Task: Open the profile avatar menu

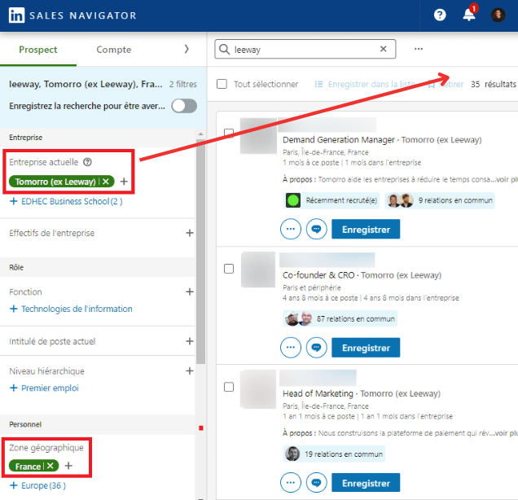Action: [498, 15]
